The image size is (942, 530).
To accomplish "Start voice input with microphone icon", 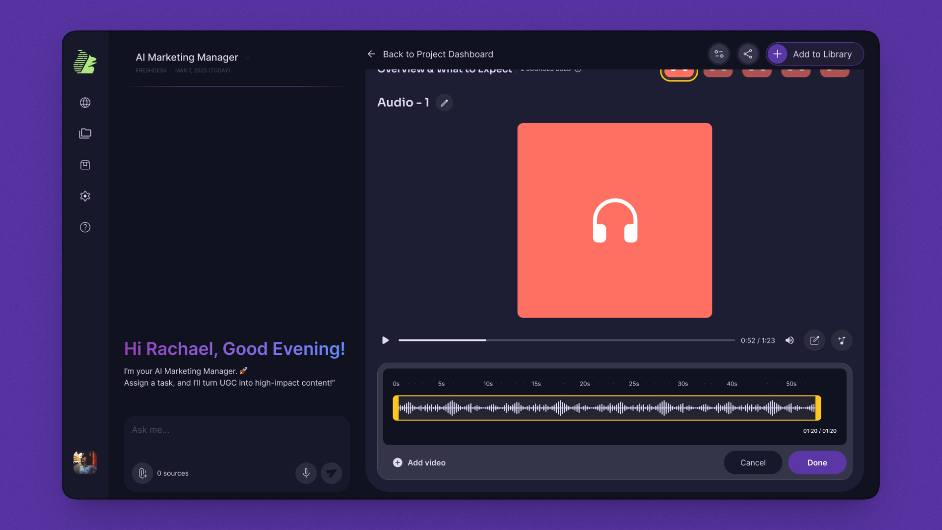I will (x=306, y=473).
